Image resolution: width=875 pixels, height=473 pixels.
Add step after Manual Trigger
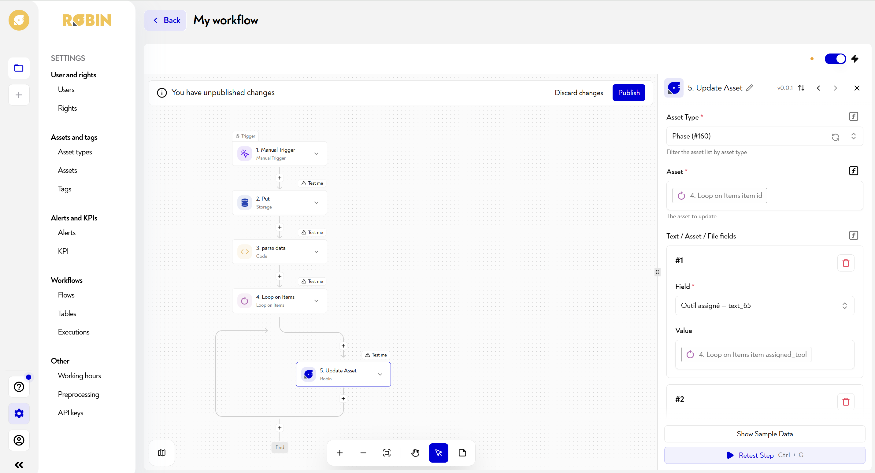280,178
